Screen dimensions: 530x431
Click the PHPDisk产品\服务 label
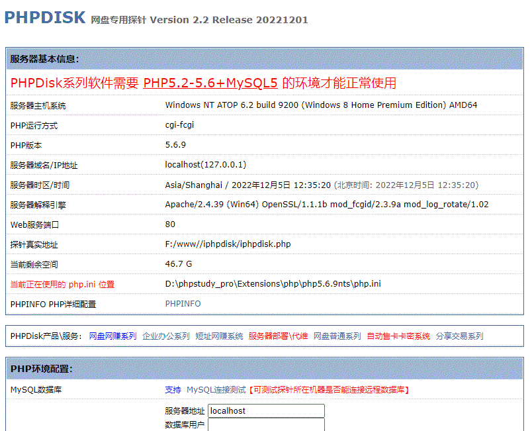click(x=46, y=336)
